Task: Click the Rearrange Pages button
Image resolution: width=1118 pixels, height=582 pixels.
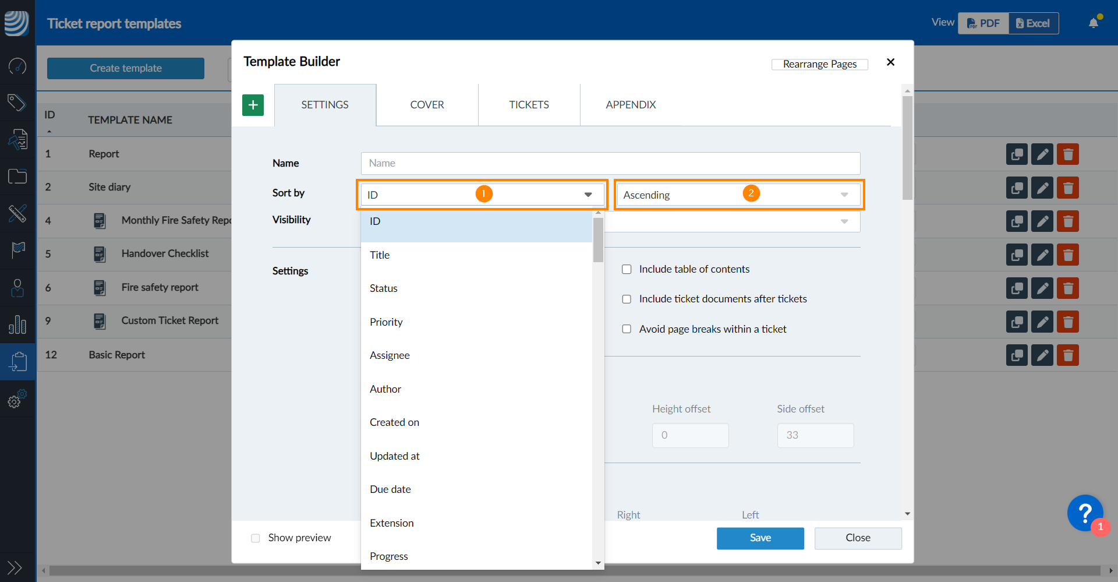Action: [819, 64]
